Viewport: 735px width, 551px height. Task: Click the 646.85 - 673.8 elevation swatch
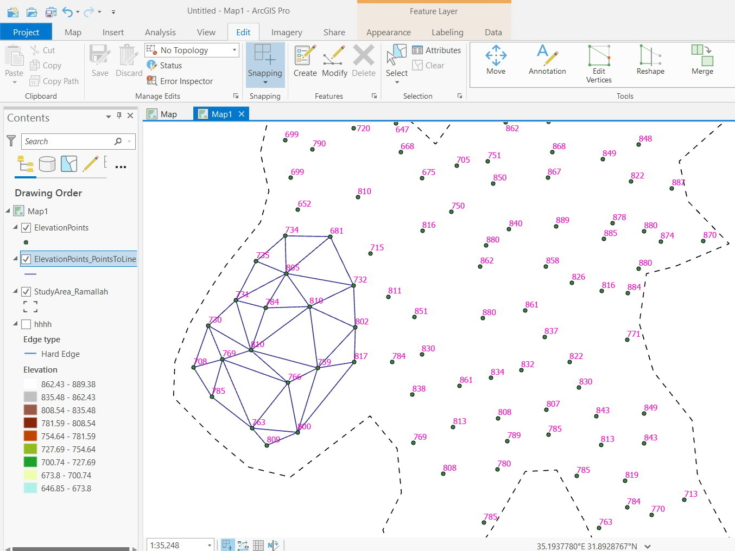pos(30,488)
